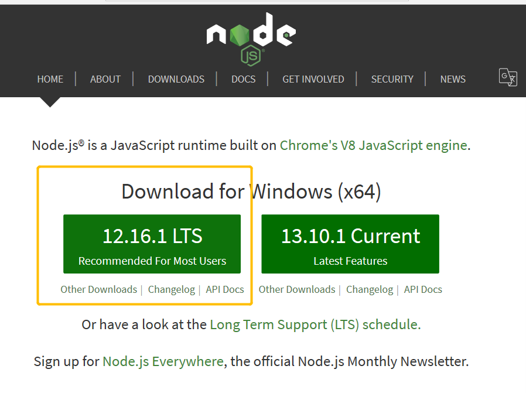This screenshot has width=526, height=393.
Task: Open Other Downloads under the Current button
Action: 297,289
